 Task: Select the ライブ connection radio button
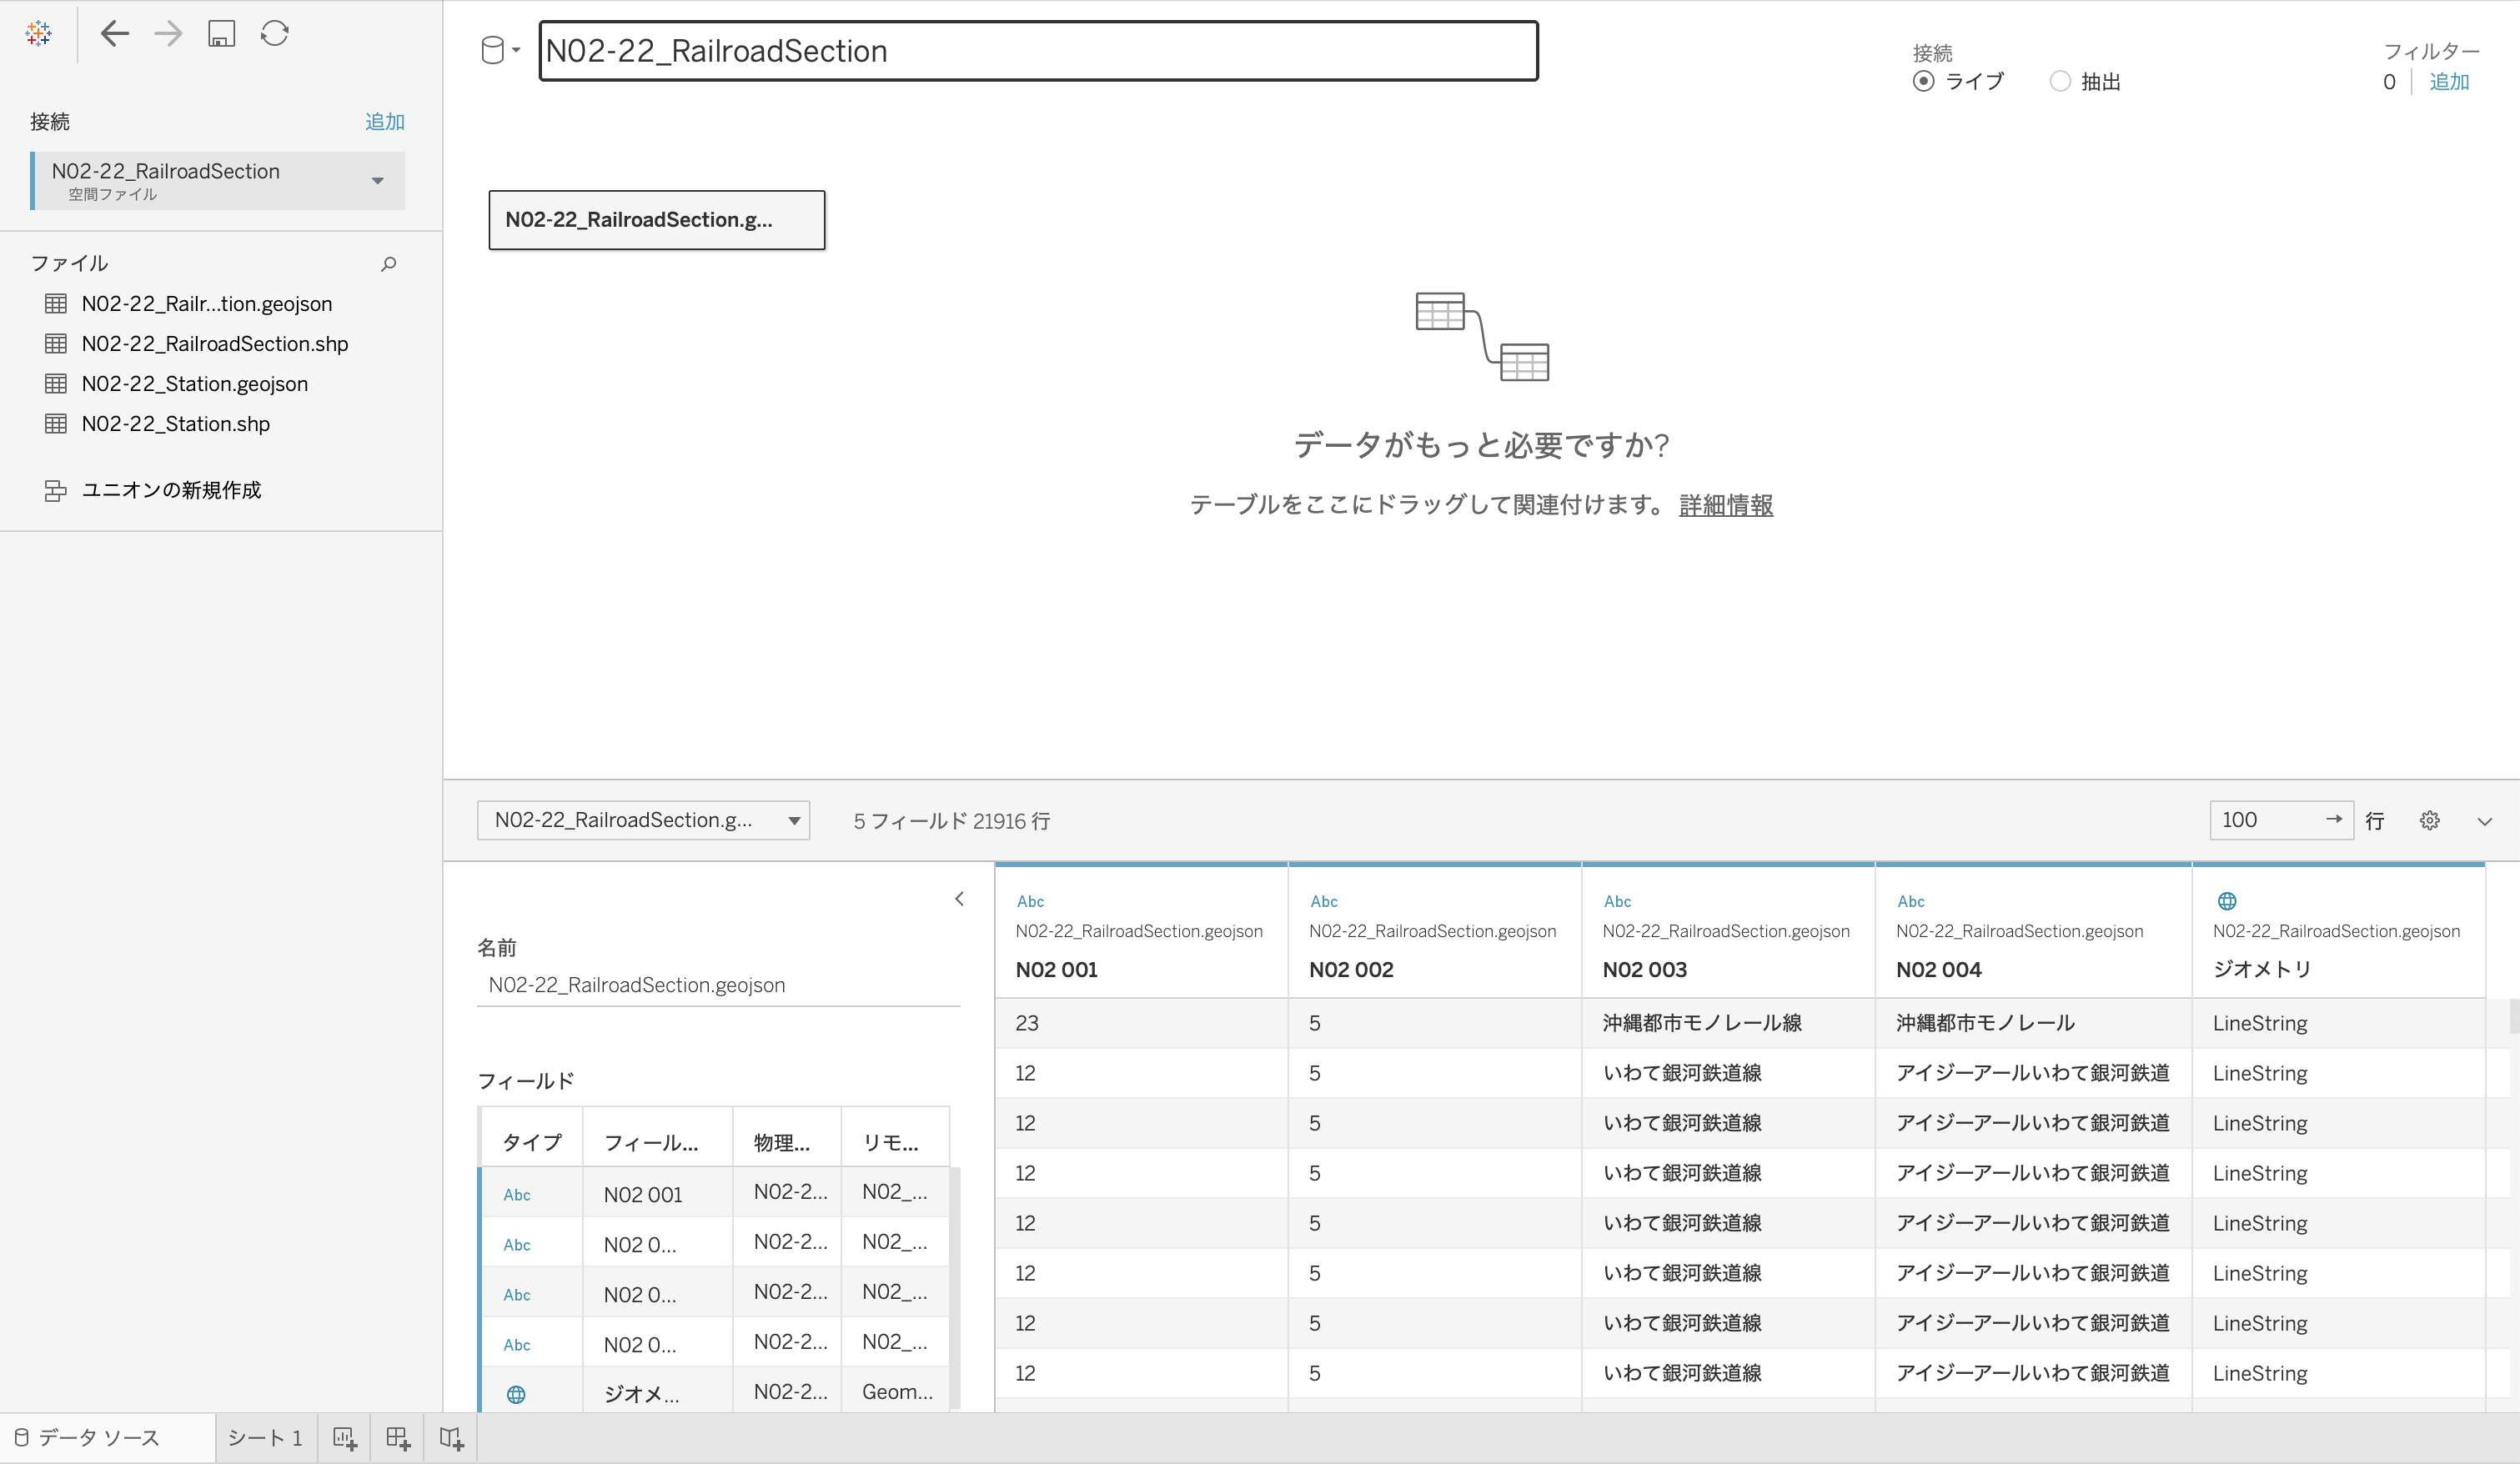[x=1925, y=81]
